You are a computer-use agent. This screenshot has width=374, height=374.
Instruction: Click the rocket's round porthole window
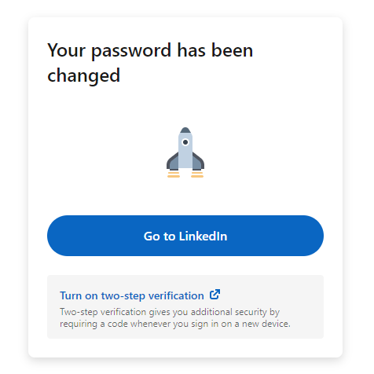point(185,142)
